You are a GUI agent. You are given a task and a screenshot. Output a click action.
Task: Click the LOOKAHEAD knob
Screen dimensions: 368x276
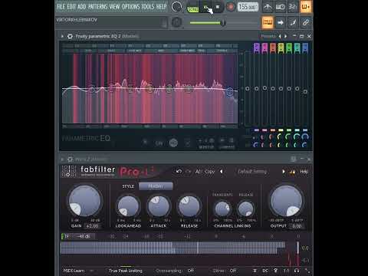pos(128,206)
